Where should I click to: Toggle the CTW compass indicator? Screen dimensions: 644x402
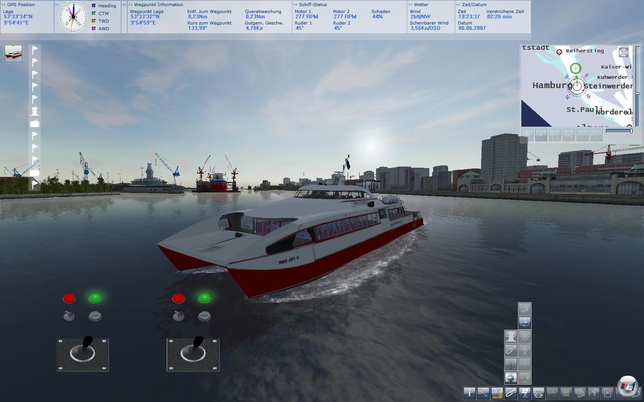[94, 13]
